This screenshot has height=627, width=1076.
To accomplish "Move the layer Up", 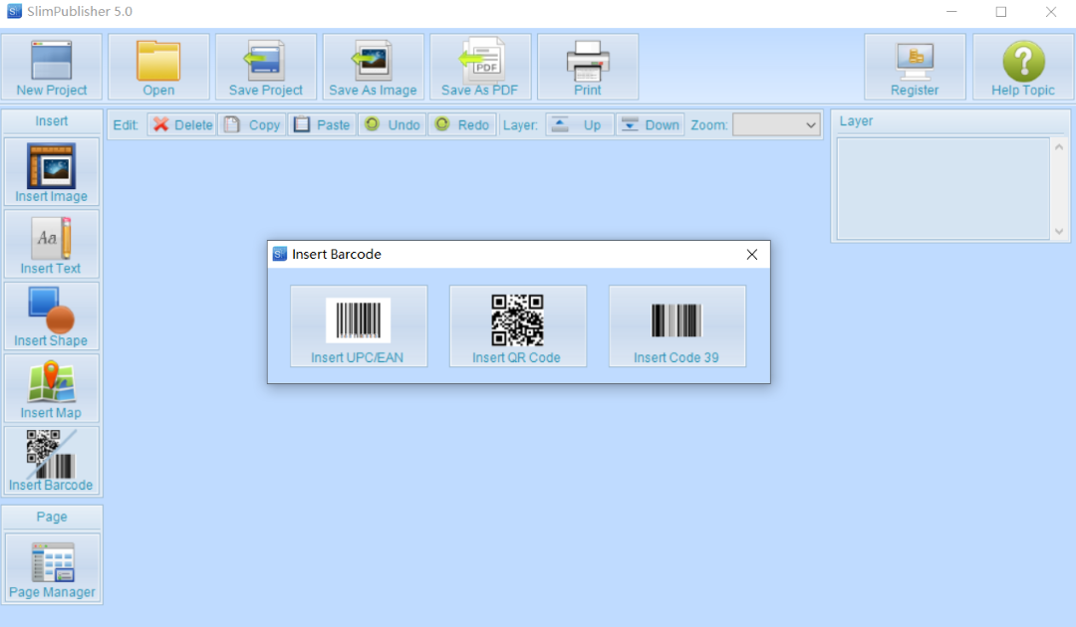I will tap(579, 123).
